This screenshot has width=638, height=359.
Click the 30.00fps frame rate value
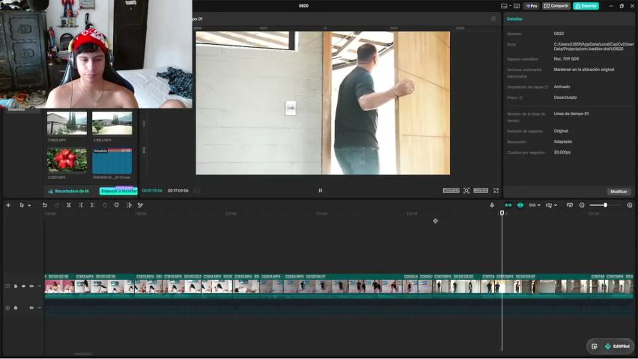tap(562, 153)
